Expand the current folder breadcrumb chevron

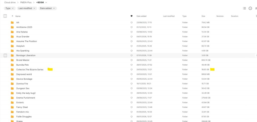point(46,2)
